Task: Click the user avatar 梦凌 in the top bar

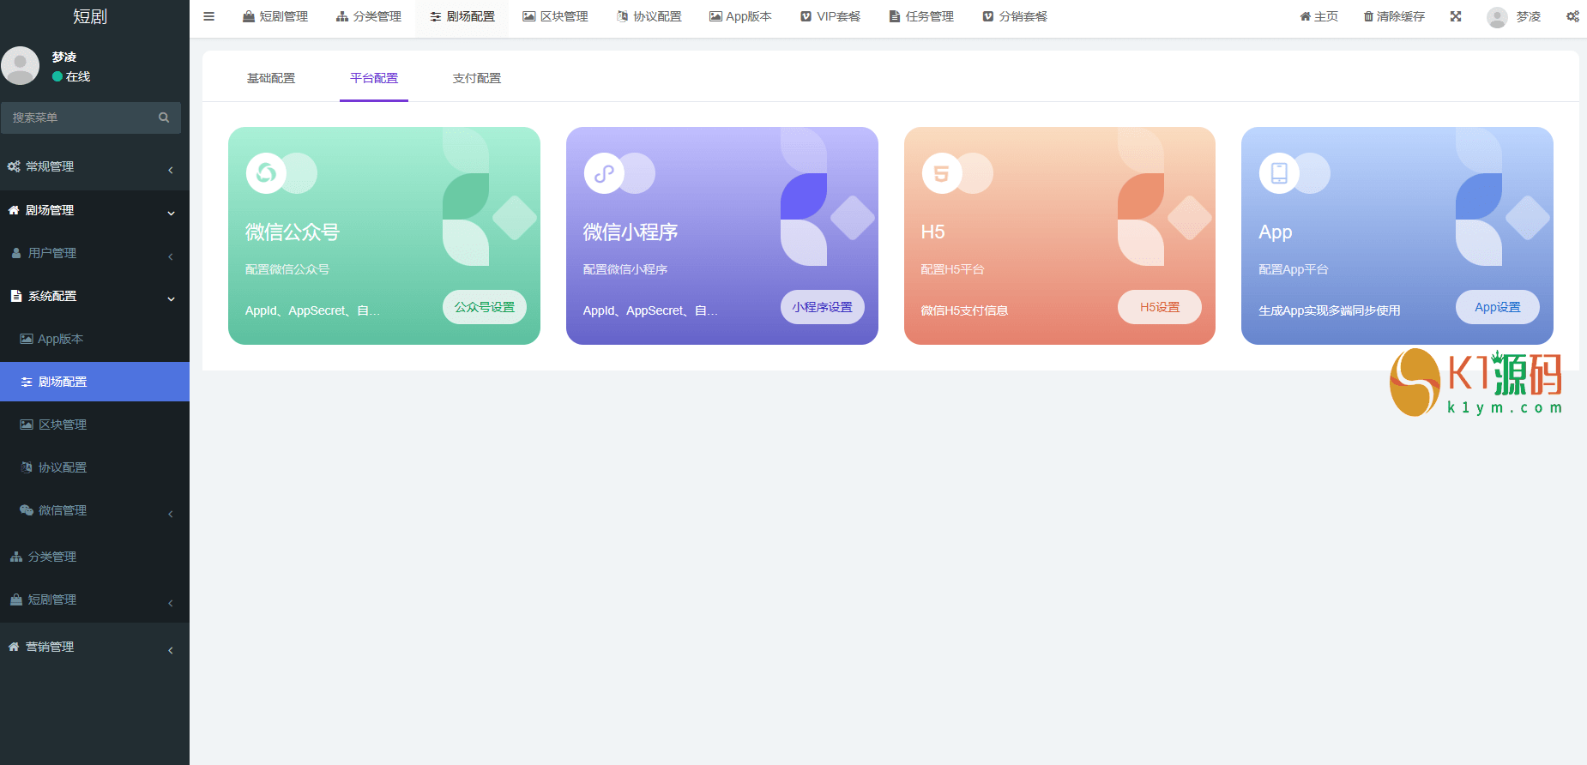Action: [x=1497, y=17]
